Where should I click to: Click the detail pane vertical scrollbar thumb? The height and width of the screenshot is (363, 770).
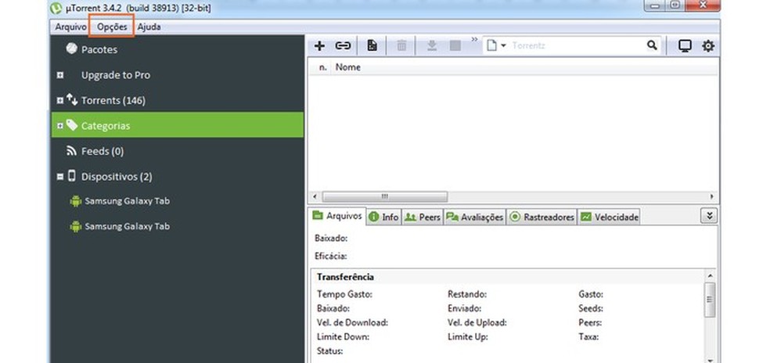[x=710, y=300]
